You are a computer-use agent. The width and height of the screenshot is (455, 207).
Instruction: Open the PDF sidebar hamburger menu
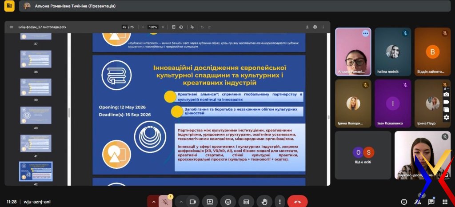pos(12,27)
